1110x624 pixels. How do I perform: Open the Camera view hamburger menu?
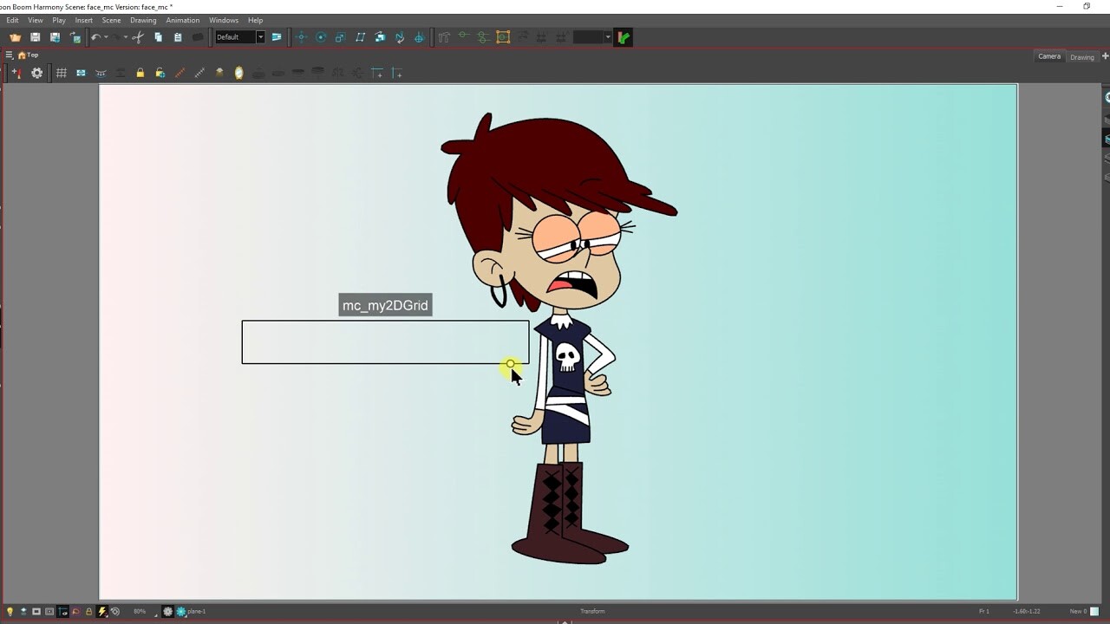pos(9,55)
